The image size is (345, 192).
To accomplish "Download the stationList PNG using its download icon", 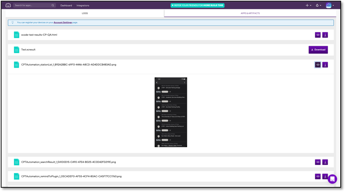I will (x=325, y=65).
